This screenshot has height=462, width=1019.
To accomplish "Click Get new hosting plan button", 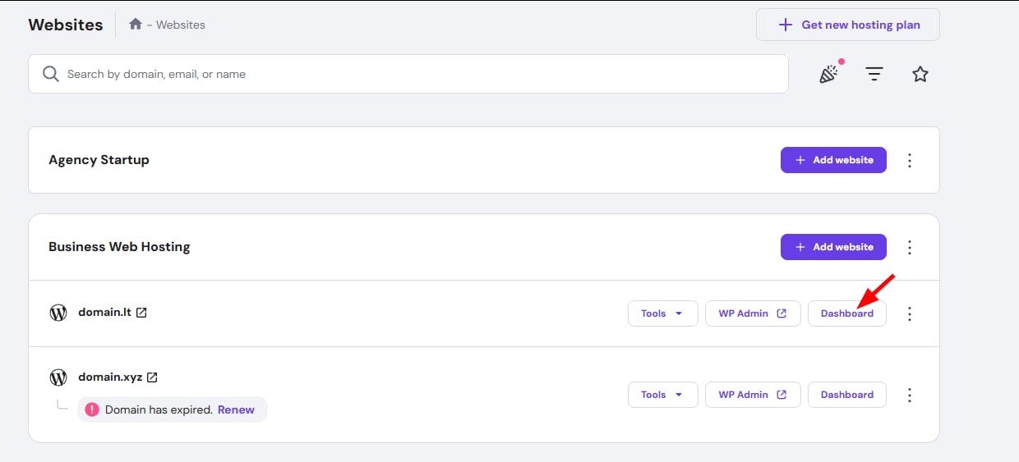I will 847,25.
